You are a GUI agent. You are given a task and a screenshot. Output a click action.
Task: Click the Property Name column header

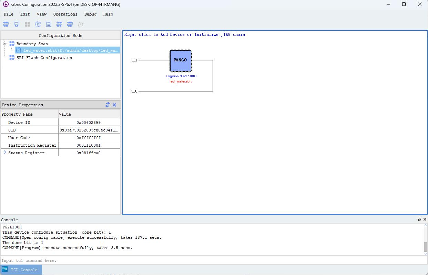point(30,114)
